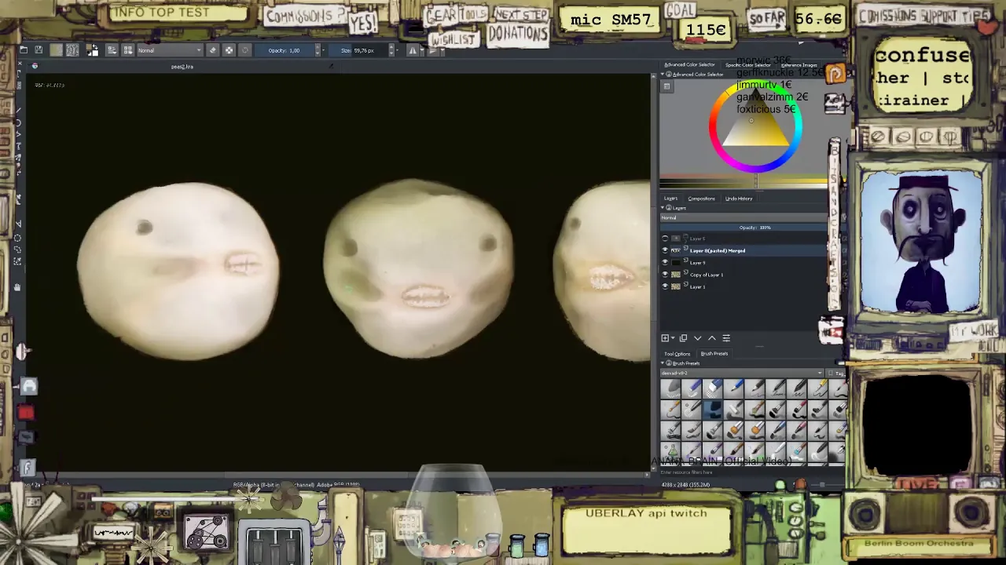Screen dimensions: 1006x565
Task: Click the webcam avatar portrait thumbnail
Action: point(922,242)
